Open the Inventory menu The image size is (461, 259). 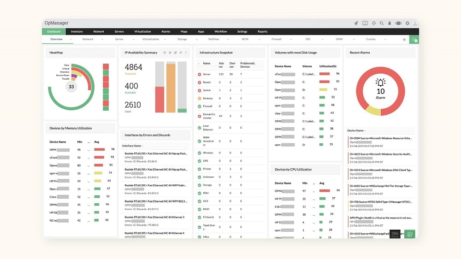(x=77, y=31)
